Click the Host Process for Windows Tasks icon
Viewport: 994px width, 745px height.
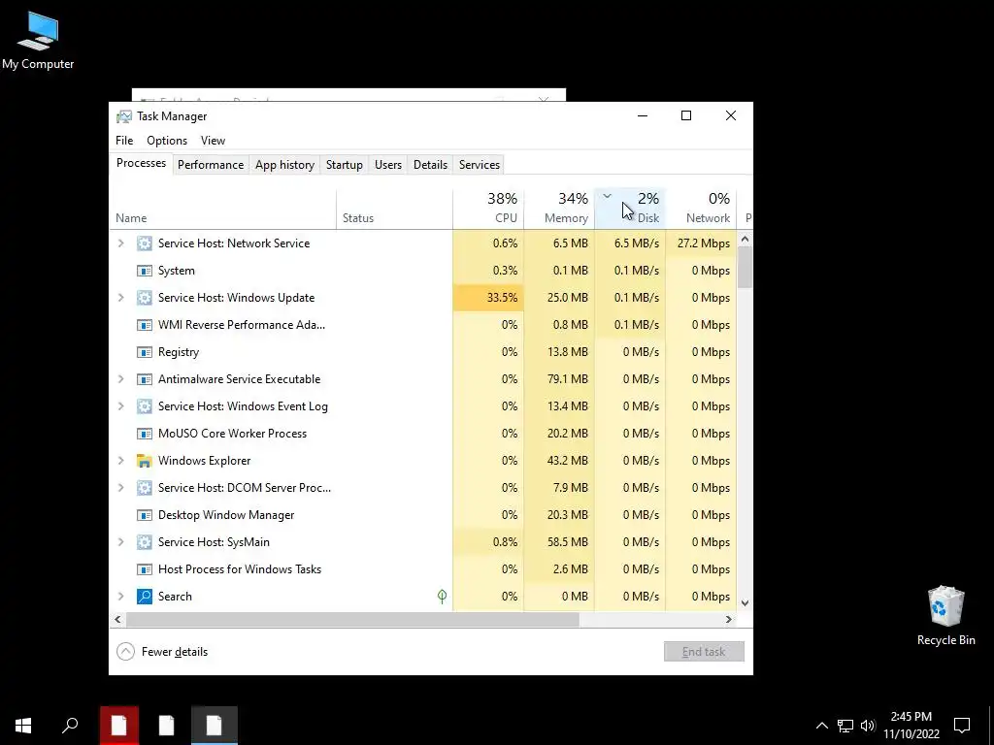145,569
